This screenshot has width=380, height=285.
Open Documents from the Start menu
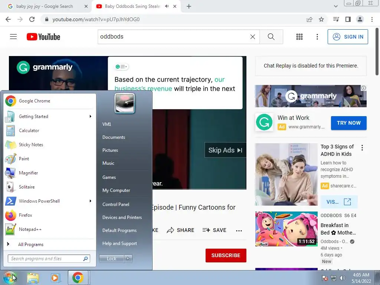coord(114,137)
